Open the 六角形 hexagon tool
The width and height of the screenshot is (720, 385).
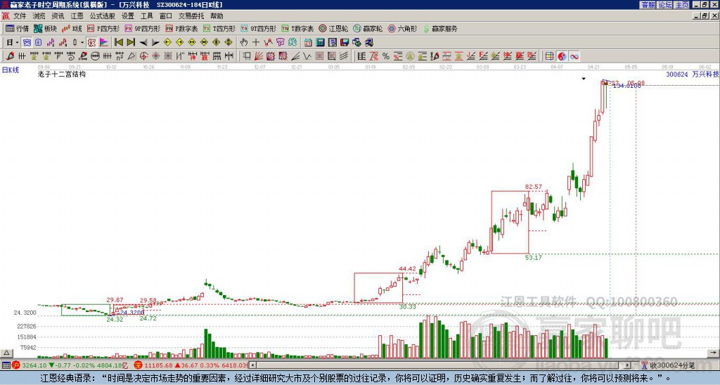point(402,28)
